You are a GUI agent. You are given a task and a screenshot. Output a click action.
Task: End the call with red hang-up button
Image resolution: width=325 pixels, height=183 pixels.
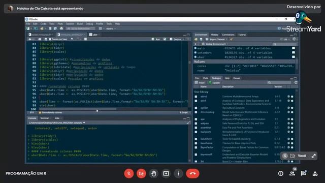192,173
